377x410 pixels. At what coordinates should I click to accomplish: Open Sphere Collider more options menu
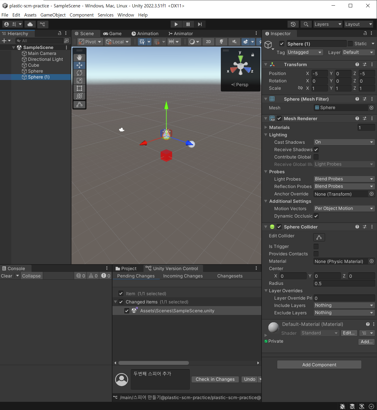[x=372, y=227]
